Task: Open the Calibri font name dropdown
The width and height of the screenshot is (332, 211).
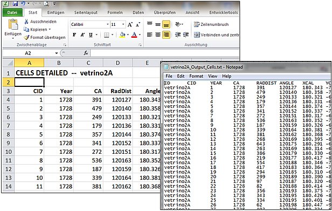Action: coord(108,24)
